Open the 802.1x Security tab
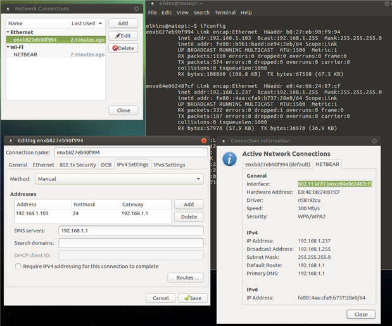The image size is (392, 326). (x=78, y=165)
